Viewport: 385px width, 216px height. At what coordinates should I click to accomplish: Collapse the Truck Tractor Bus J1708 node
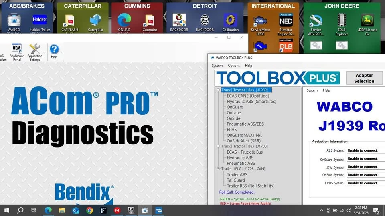pyautogui.click(x=218, y=146)
